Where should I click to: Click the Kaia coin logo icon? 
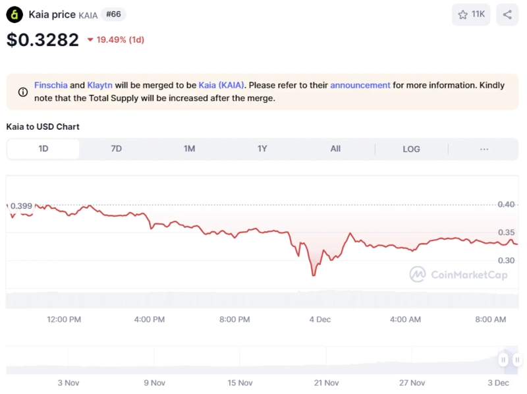tap(14, 14)
